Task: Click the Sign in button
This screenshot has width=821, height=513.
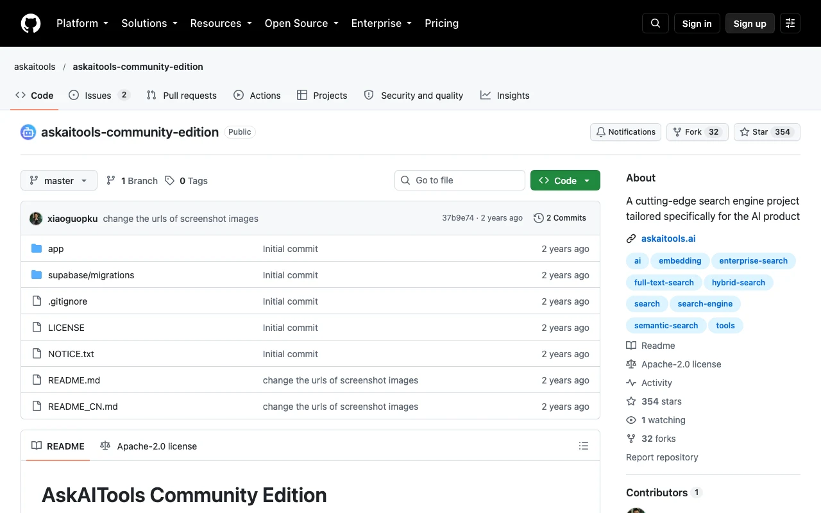Action: pyautogui.click(x=697, y=23)
